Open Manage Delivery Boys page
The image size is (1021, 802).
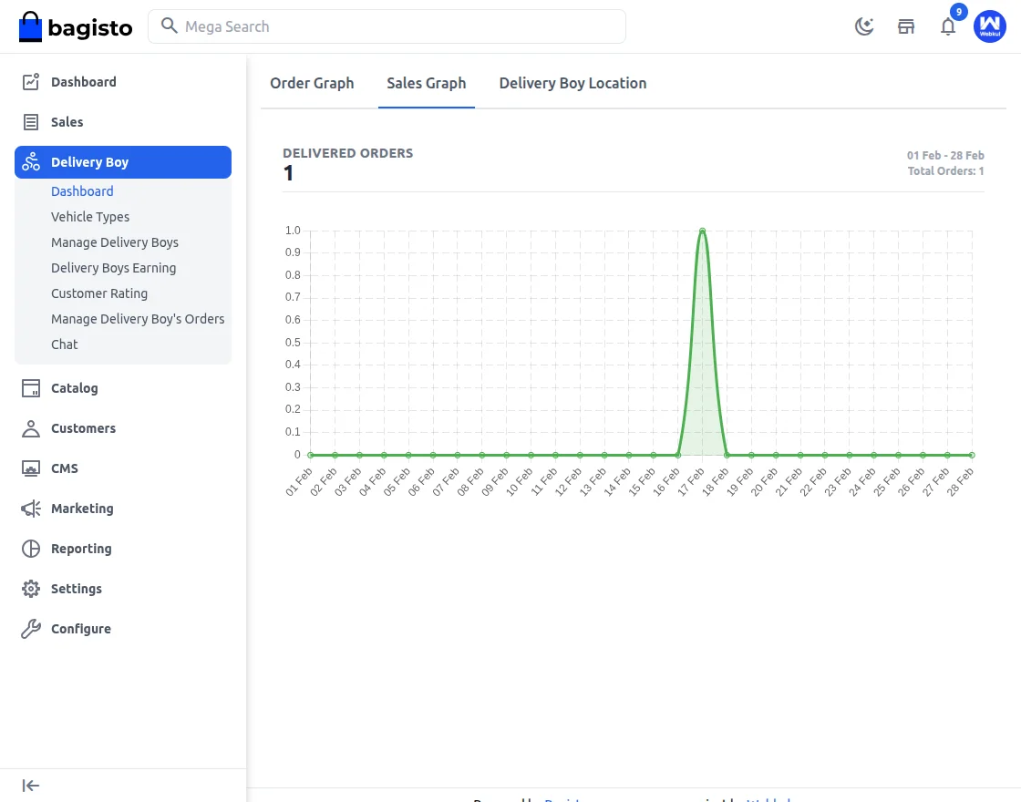115,242
